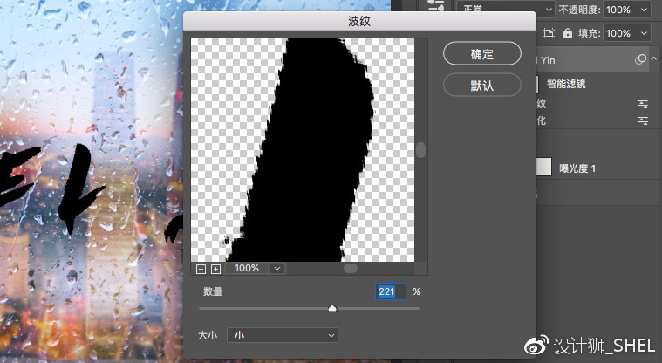Click the zoom in plus icon in preview

coord(215,269)
